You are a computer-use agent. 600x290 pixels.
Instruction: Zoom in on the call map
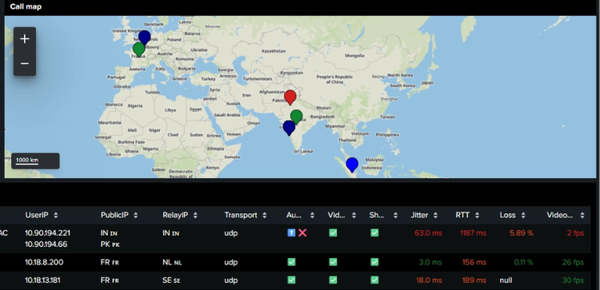pos(25,39)
